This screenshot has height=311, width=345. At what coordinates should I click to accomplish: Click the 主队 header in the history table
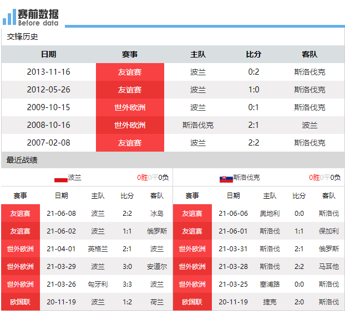(x=198, y=54)
